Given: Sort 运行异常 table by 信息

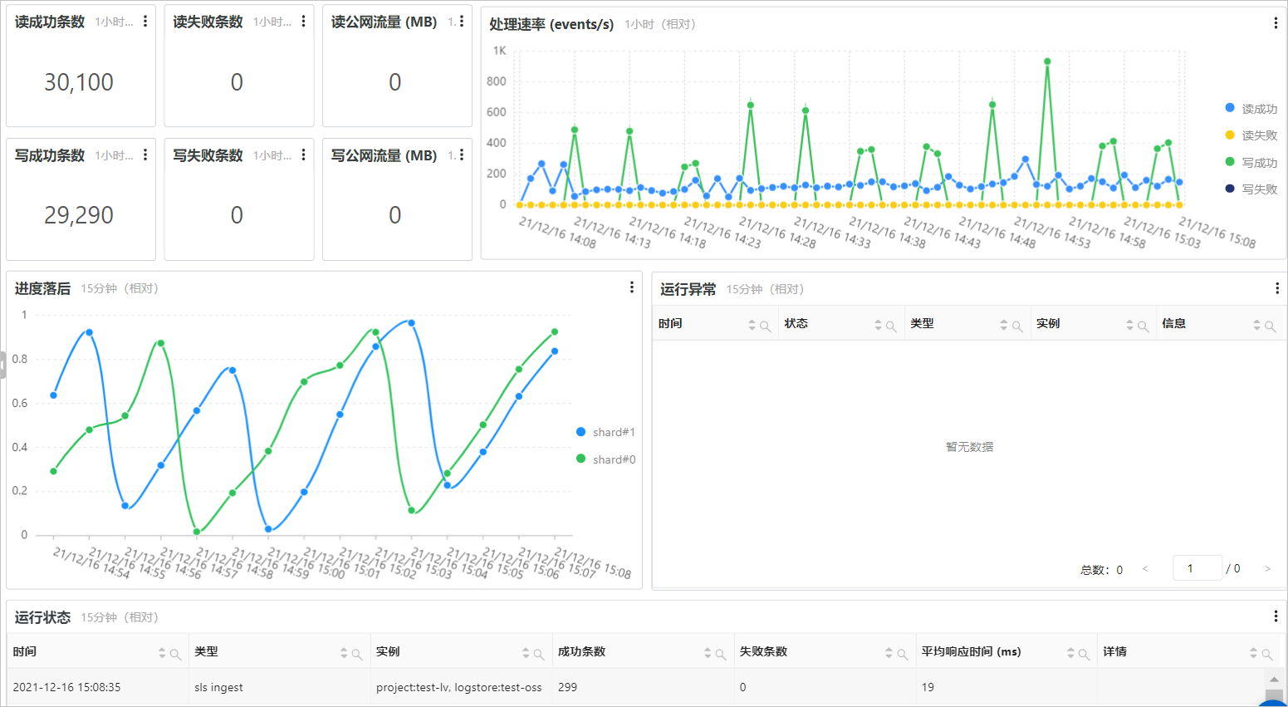Looking at the screenshot, I should [1256, 325].
